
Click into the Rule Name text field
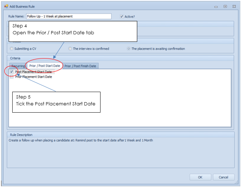click(x=68, y=16)
